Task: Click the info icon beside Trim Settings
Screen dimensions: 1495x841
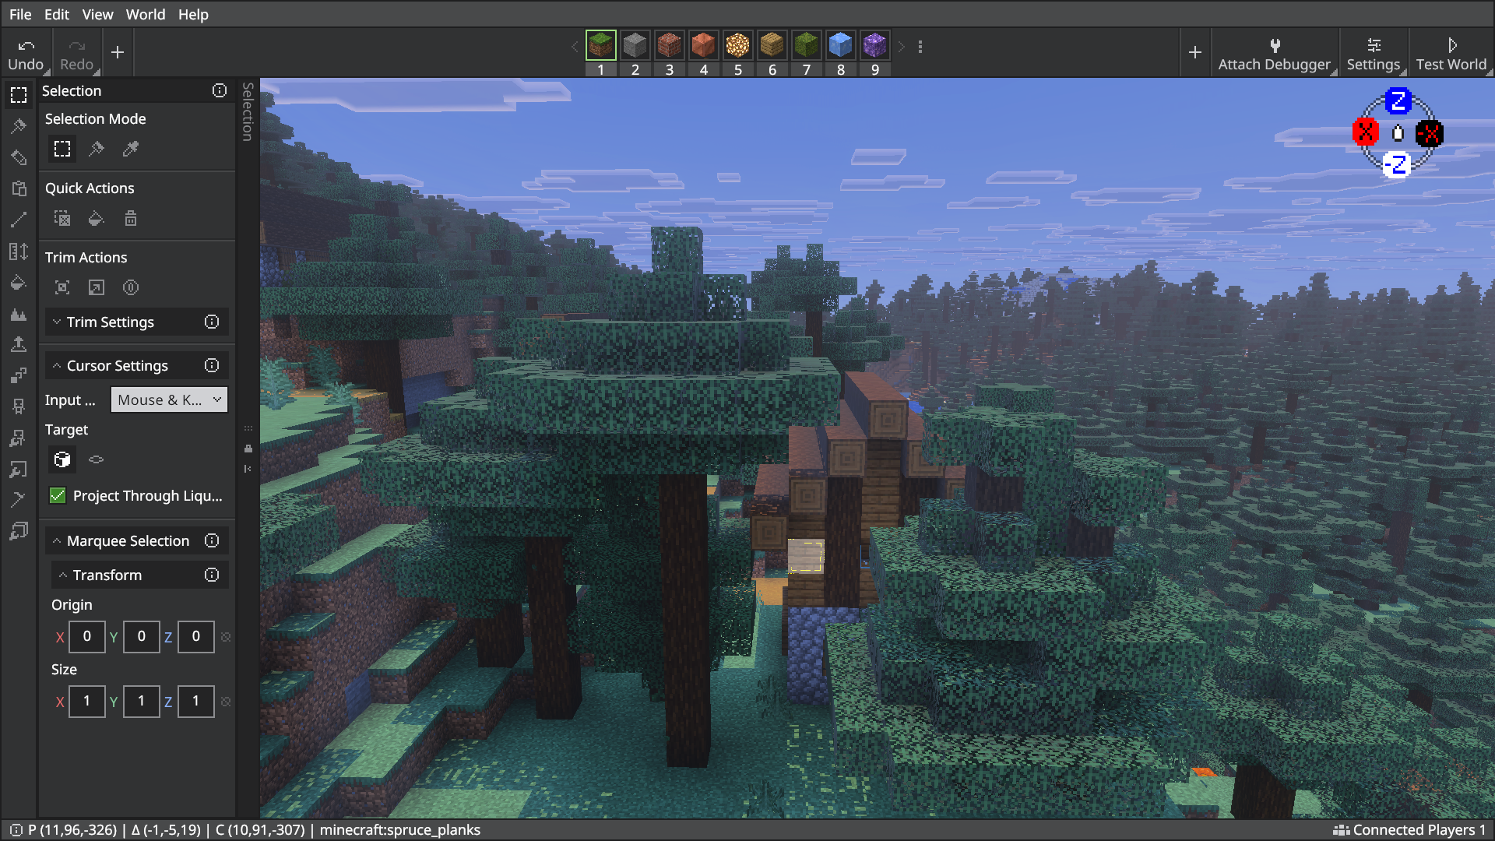Action: point(212,322)
